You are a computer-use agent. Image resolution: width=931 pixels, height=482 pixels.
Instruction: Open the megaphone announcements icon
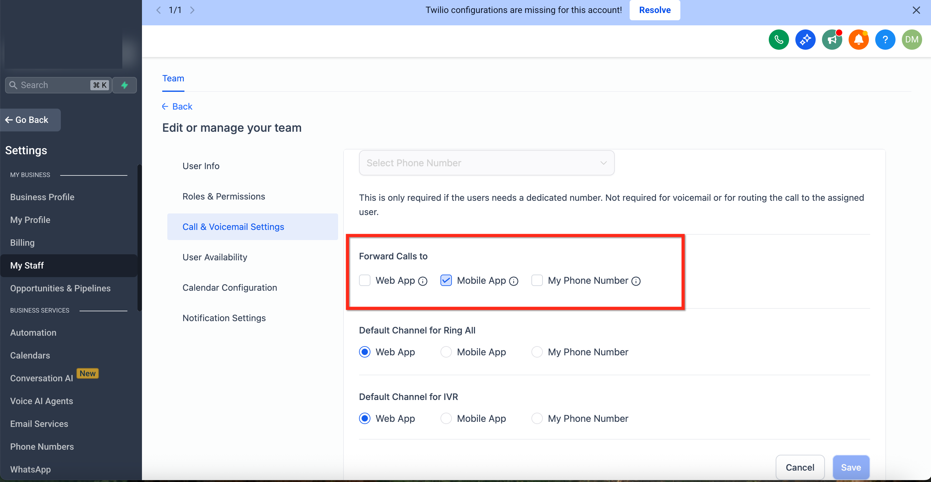coord(832,40)
